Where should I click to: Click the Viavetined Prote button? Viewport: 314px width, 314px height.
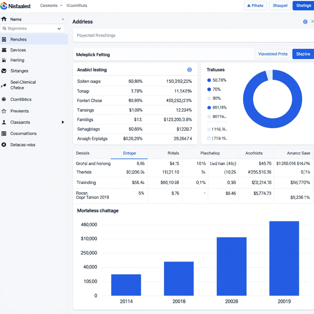click(273, 54)
